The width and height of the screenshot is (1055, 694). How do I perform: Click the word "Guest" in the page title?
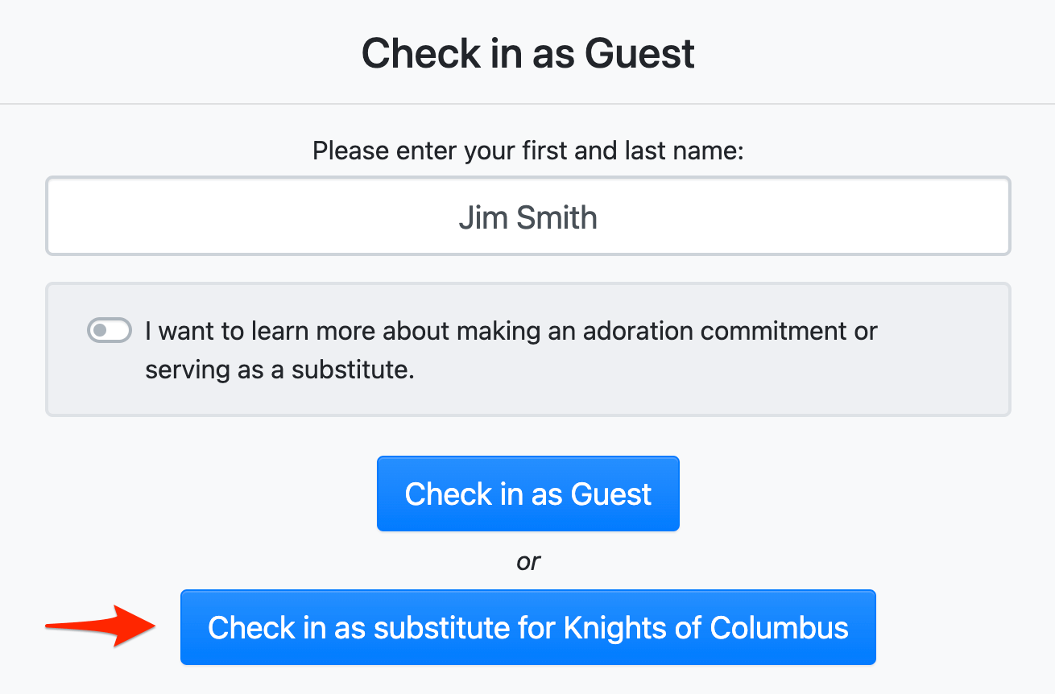639,53
